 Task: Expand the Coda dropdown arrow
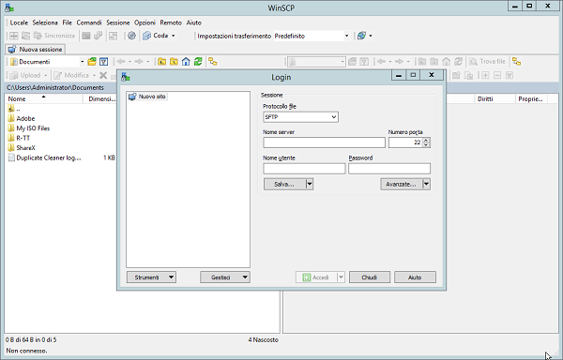pyautogui.click(x=173, y=36)
